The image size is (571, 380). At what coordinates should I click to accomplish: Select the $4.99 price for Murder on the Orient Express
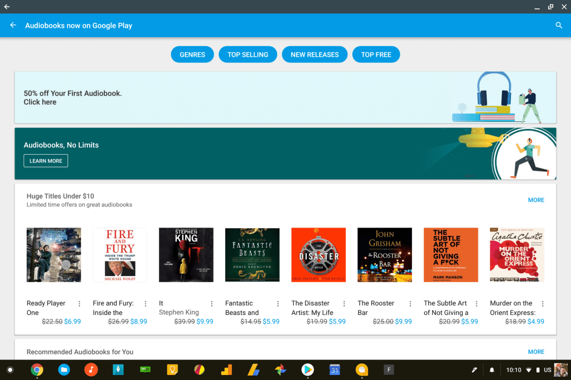pos(536,322)
